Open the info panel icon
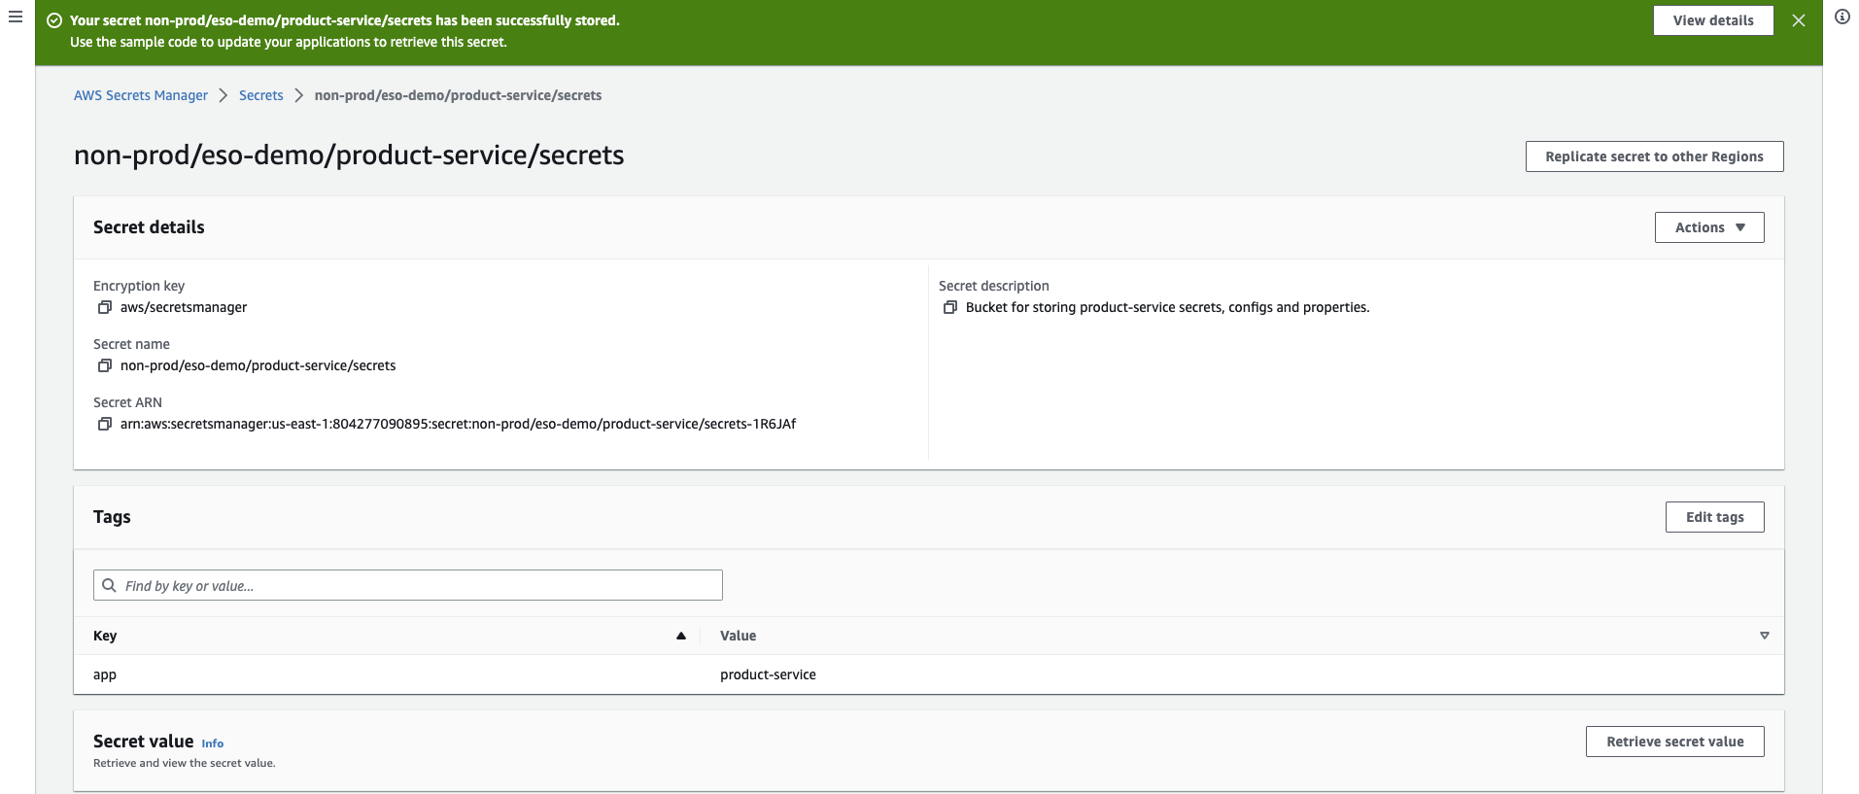Image resolution: width=1859 pixels, height=794 pixels. tap(1842, 17)
